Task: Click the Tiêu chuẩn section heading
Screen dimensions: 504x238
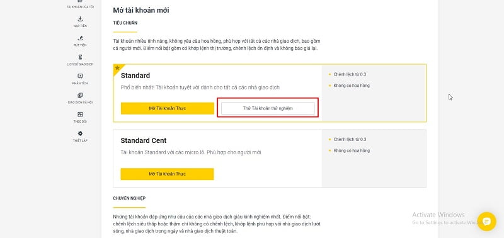Action: tap(125, 23)
